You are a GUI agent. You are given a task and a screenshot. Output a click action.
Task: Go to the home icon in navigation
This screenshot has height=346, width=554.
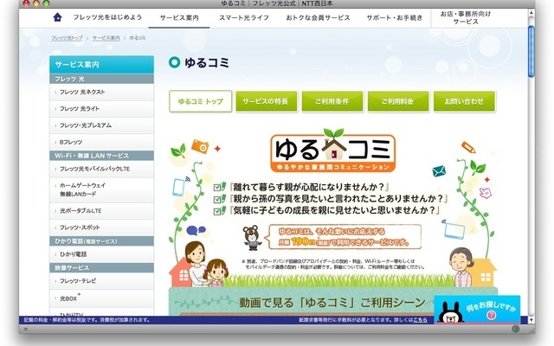click(57, 17)
